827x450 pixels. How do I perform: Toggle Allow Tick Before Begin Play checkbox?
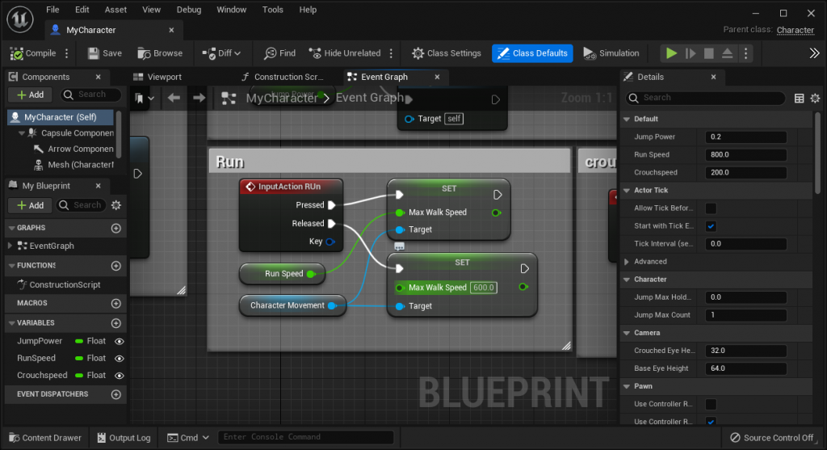[711, 208]
